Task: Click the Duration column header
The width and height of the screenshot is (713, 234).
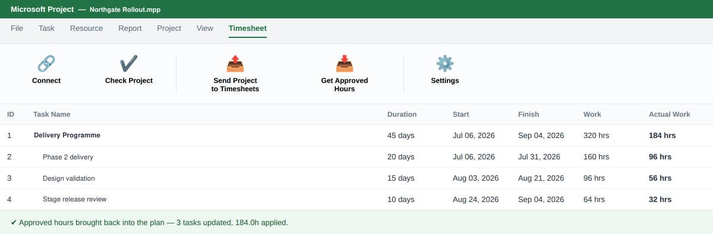Action: click(402, 114)
